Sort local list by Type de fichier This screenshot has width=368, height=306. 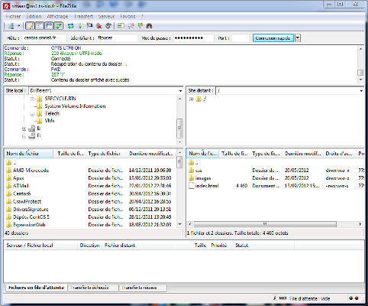coord(106,154)
